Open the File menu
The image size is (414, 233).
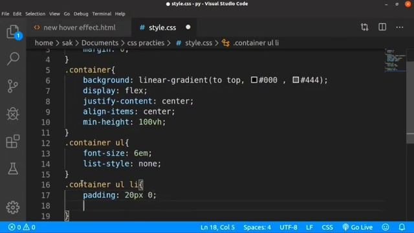click(x=5, y=14)
